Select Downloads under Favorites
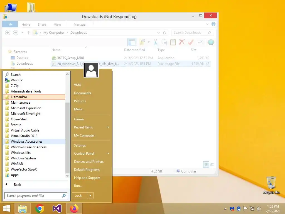Screen dimensions: 285x214 point(24,64)
